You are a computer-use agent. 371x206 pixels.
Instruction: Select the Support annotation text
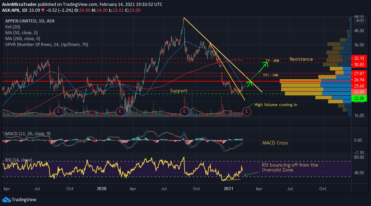(x=179, y=91)
